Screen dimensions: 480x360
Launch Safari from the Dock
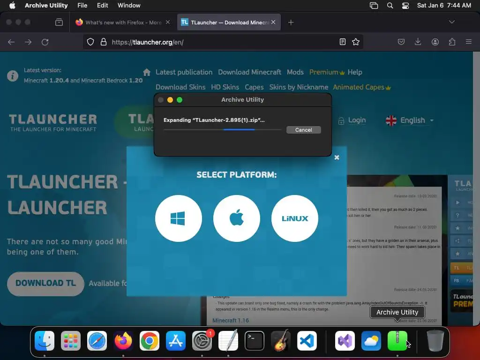[x=97, y=341]
